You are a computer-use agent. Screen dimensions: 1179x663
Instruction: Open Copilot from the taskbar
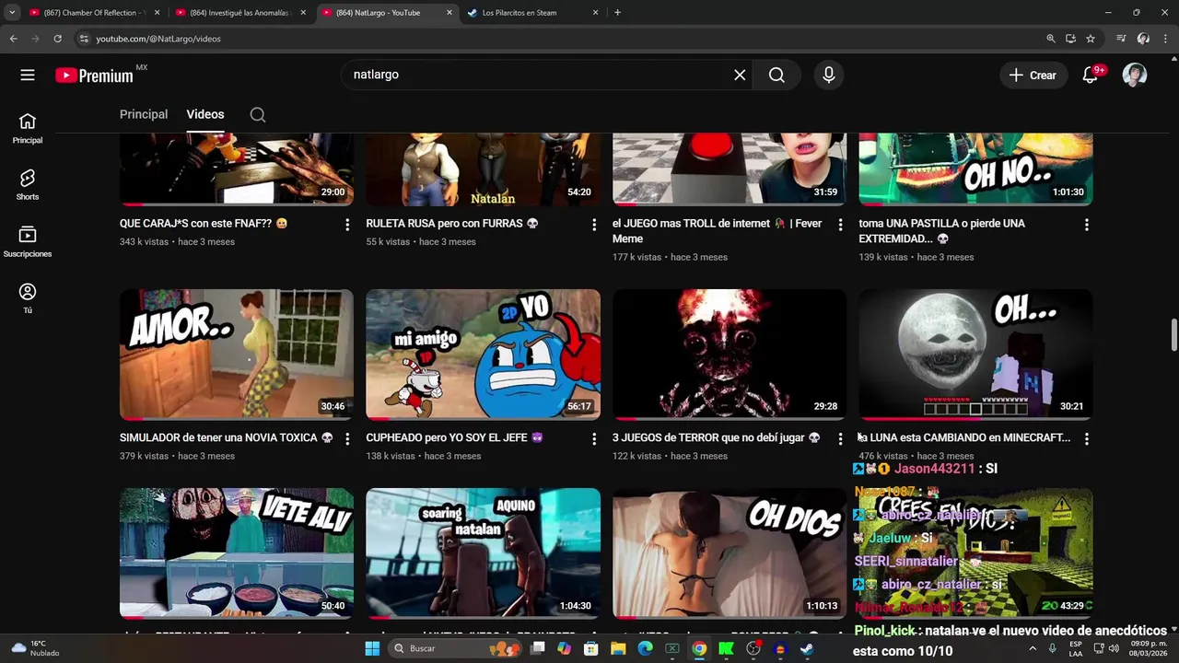564,648
